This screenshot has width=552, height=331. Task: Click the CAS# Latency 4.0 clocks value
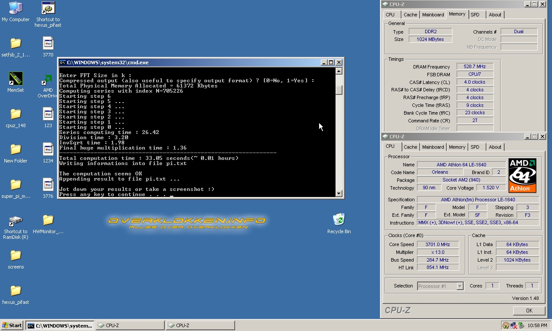[475, 82]
